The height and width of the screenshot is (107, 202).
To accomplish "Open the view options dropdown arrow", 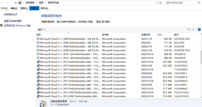I will point(193,30).
